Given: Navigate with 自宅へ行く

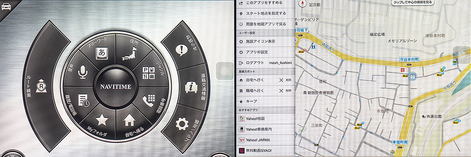Looking at the screenshot, I should point(256,80).
